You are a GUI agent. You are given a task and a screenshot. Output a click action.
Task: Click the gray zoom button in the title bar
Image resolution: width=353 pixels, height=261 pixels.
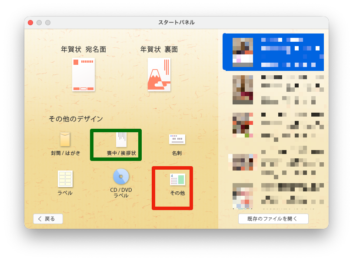48,23
